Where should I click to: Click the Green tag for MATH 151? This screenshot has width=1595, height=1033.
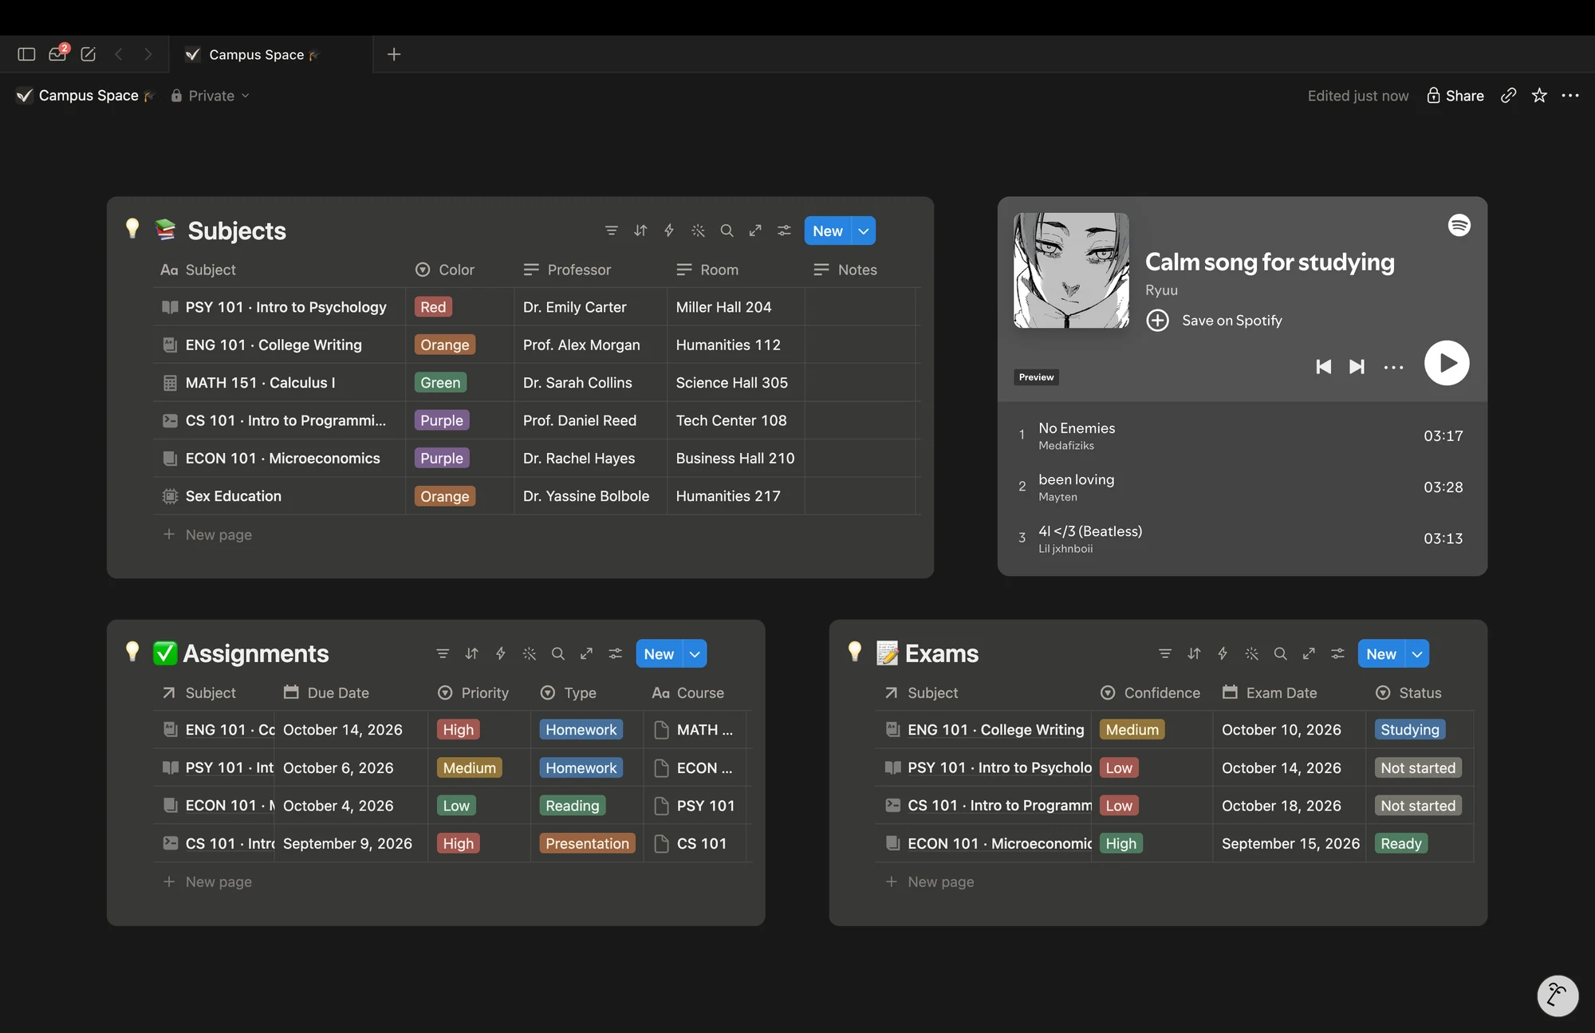point(440,383)
